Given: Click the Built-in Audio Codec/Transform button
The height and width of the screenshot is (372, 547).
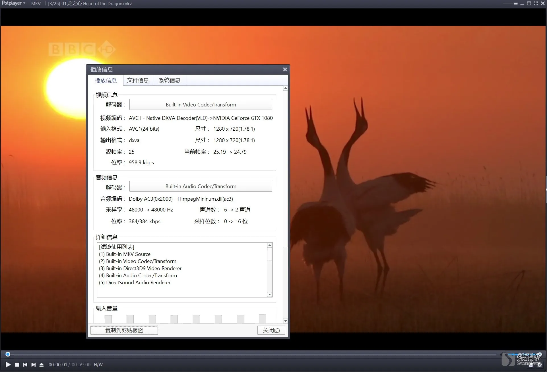Looking at the screenshot, I should click(201, 186).
